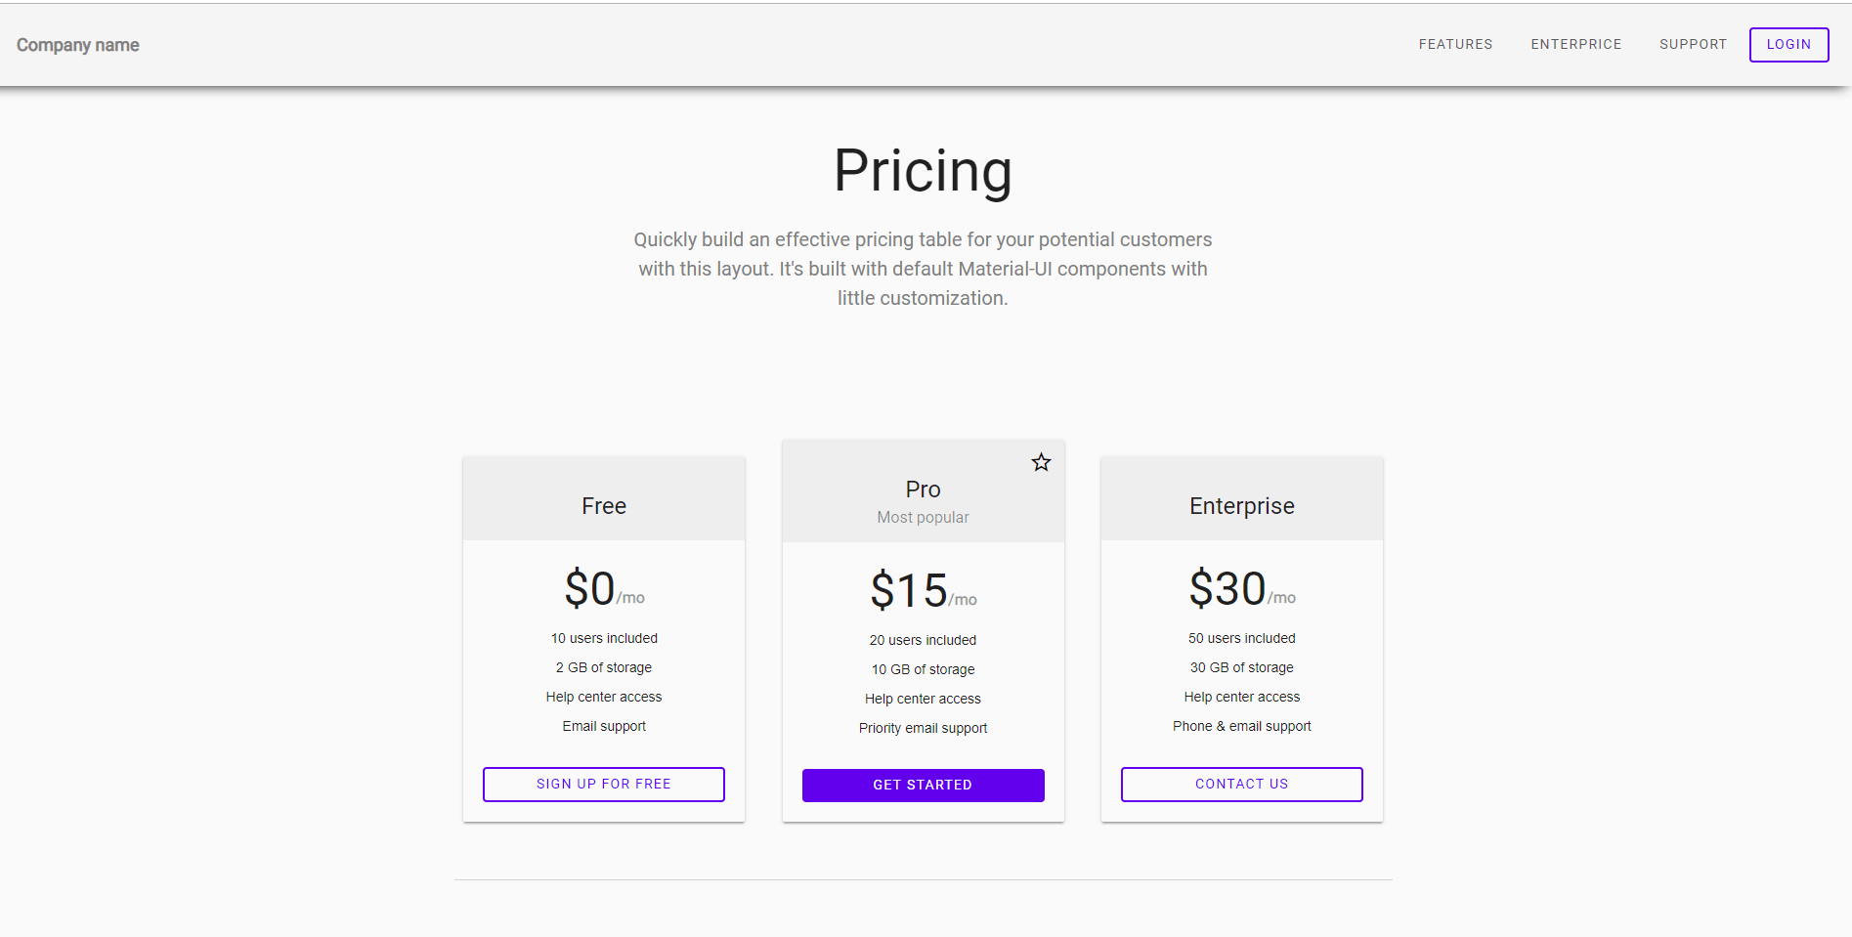
Task: Click Sign Up For Free button
Action: [604, 785]
